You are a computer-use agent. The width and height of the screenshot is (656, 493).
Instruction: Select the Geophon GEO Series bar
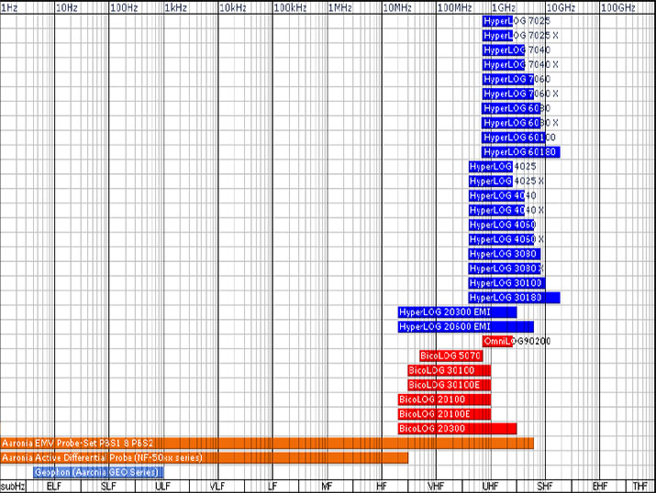pyautogui.click(x=98, y=472)
